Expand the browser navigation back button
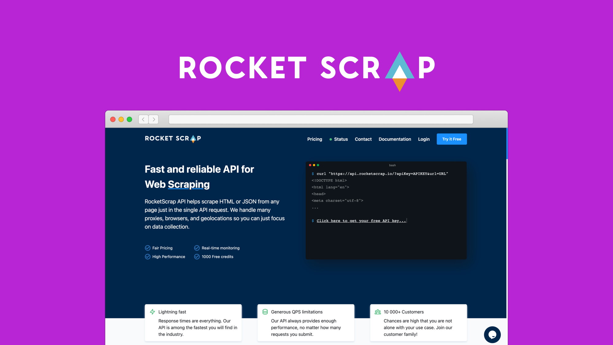This screenshot has height=345, width=613. coord(143,119)
